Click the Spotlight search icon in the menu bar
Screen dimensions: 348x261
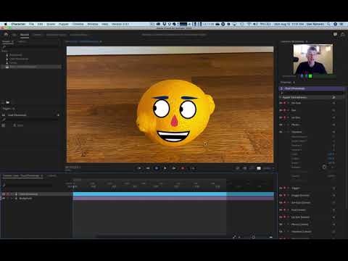click(x=328, y=24)
